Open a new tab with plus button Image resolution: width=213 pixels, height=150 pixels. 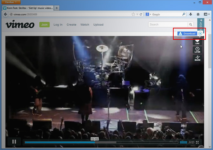[57, 8]
